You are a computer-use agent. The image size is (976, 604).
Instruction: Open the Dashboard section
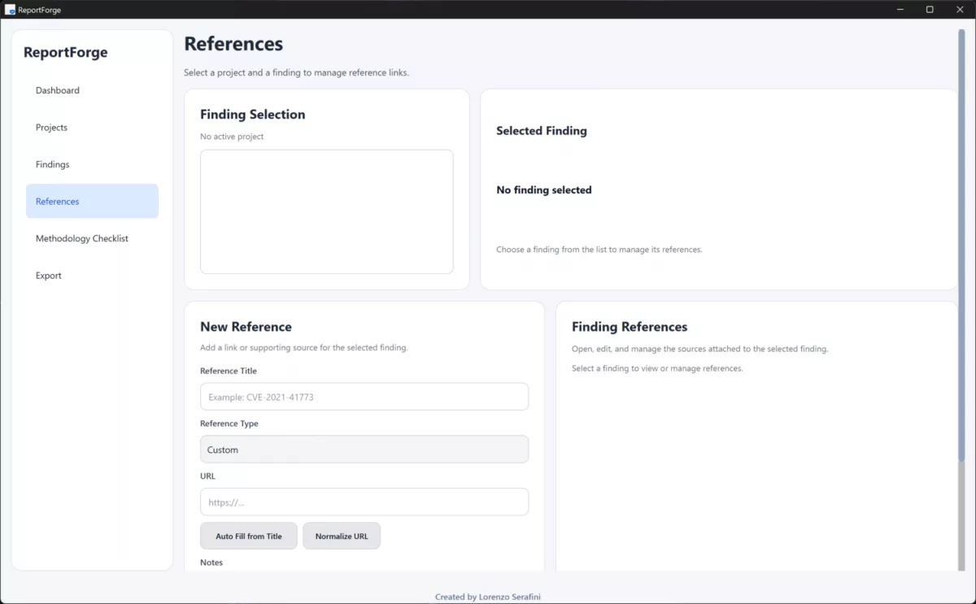tap(57, 90)
